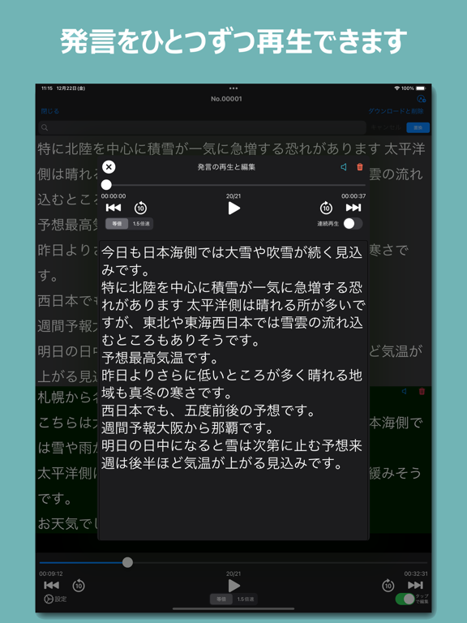Screen dimensions: 467x623
Task: Click the popup playback slider knob
Action: coord(106,185)
